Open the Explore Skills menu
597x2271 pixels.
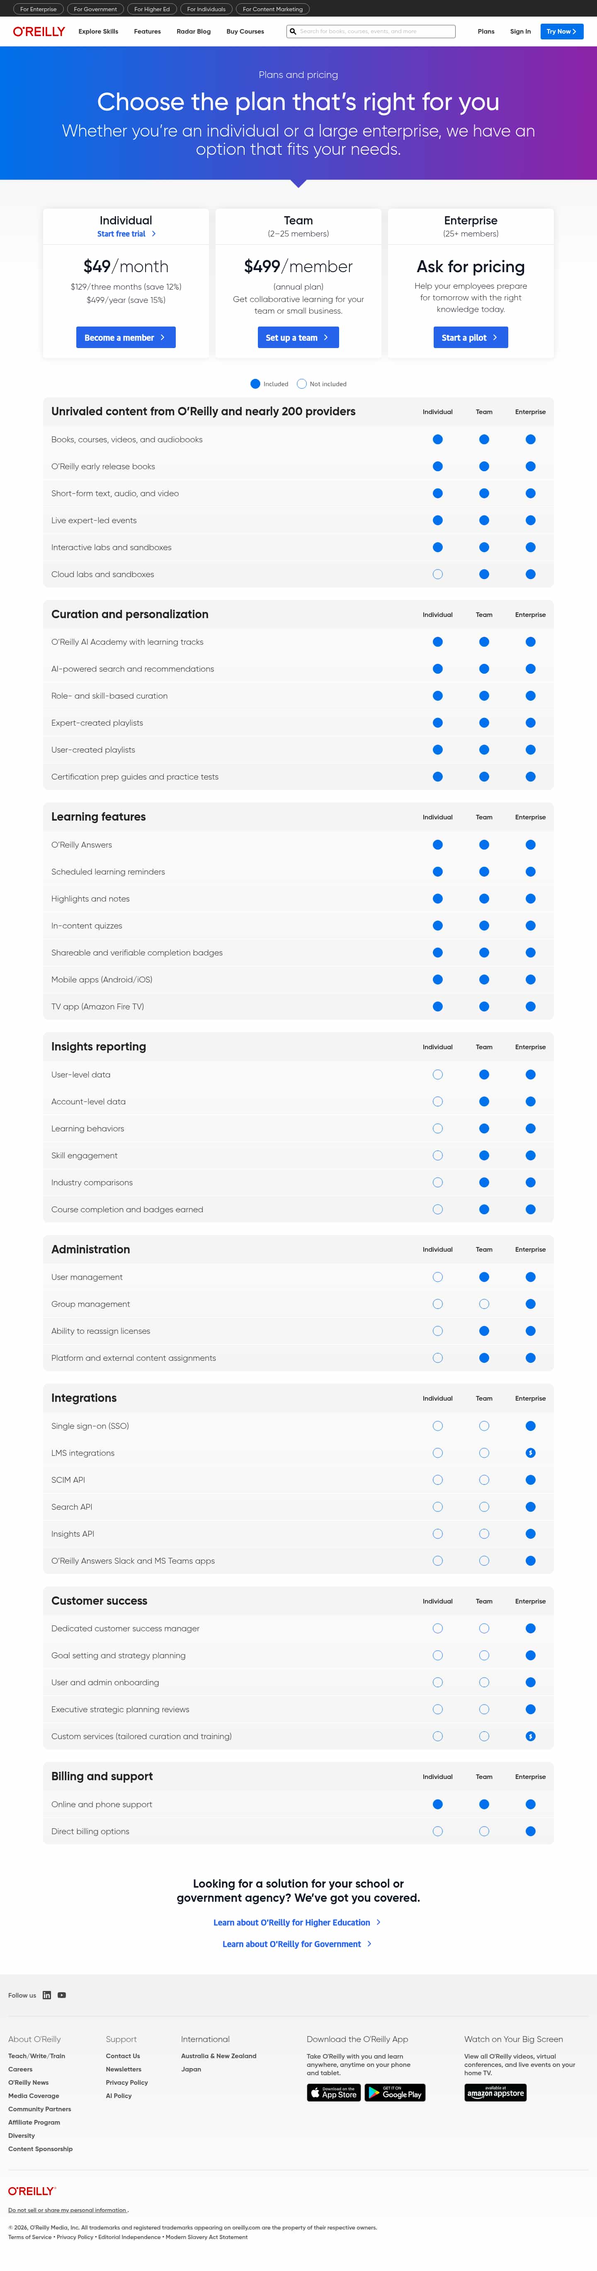point(98,31)
